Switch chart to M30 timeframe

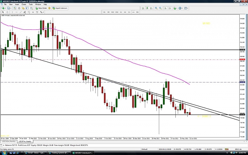[x=117, y=12]
